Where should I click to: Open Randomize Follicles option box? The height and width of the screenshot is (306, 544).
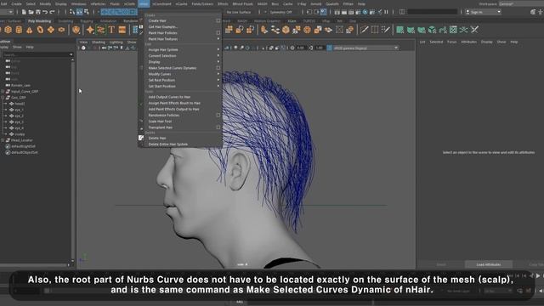[218, 116]
